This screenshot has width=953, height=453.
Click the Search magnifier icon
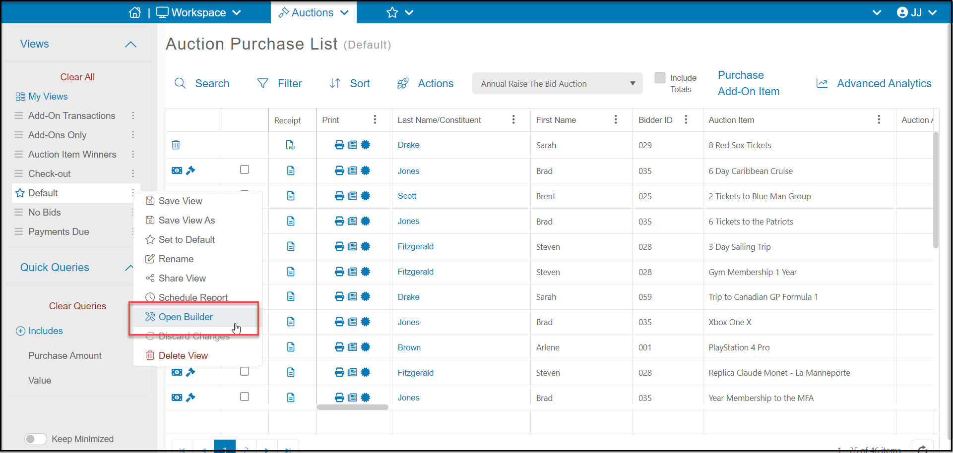(x=180, y=83)
